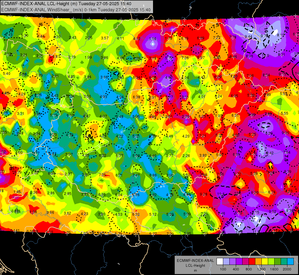
Task: Click the wind shear value '1.79' on the map
Action: pyautogui.click(x=169, y=38)
